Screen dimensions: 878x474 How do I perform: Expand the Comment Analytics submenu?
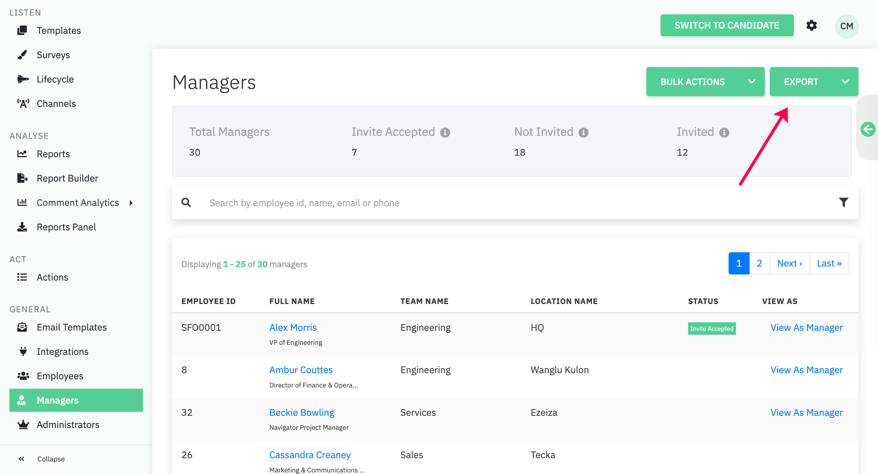click(x=131, y=203)
